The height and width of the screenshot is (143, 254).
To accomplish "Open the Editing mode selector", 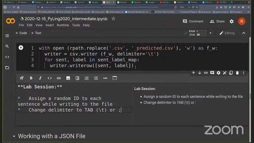I will [x=227, y=33].
